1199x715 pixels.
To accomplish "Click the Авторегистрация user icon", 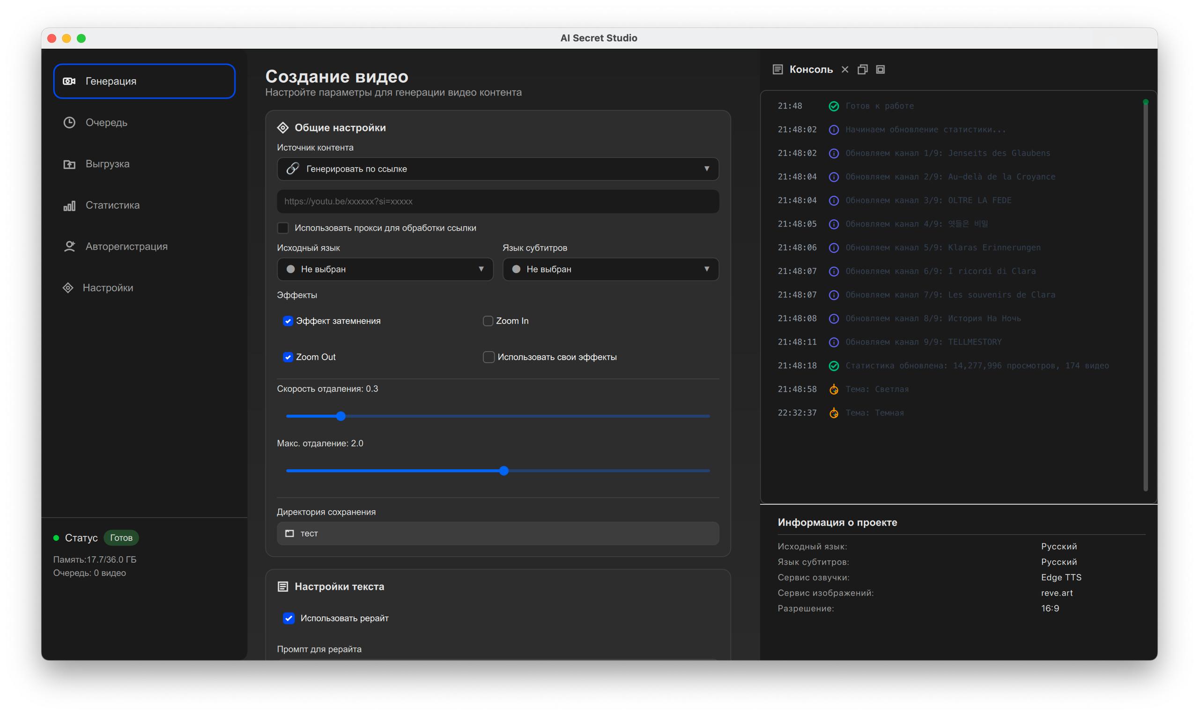I will coord(69,247).
